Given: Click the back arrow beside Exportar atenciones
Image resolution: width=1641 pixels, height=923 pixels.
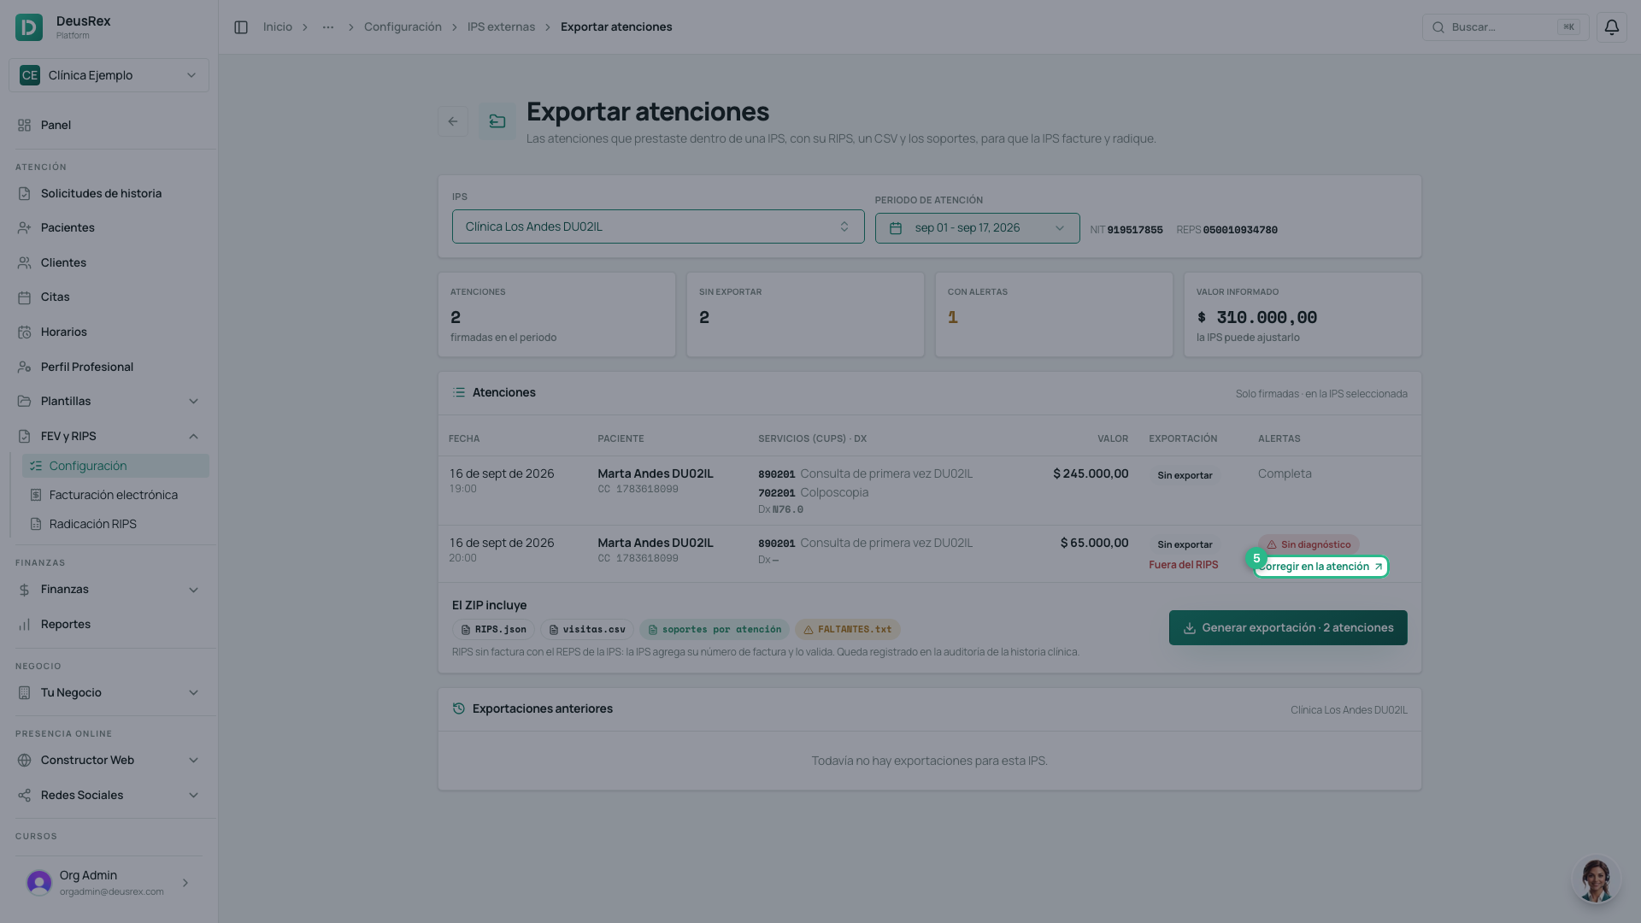Looking at the screenshot, I should coord(453,121).
